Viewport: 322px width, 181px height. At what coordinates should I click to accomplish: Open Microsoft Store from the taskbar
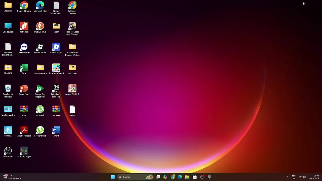click(195, 177)
